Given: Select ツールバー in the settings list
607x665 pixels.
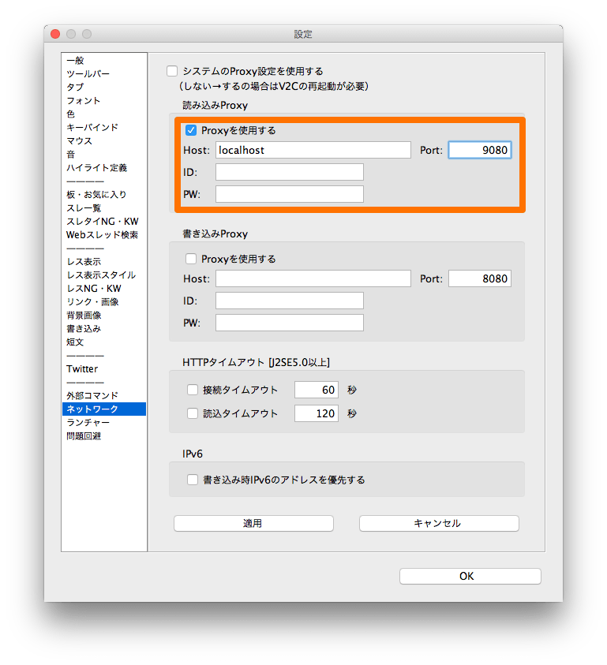Looking at the screenshot, I should click(104, 74).
